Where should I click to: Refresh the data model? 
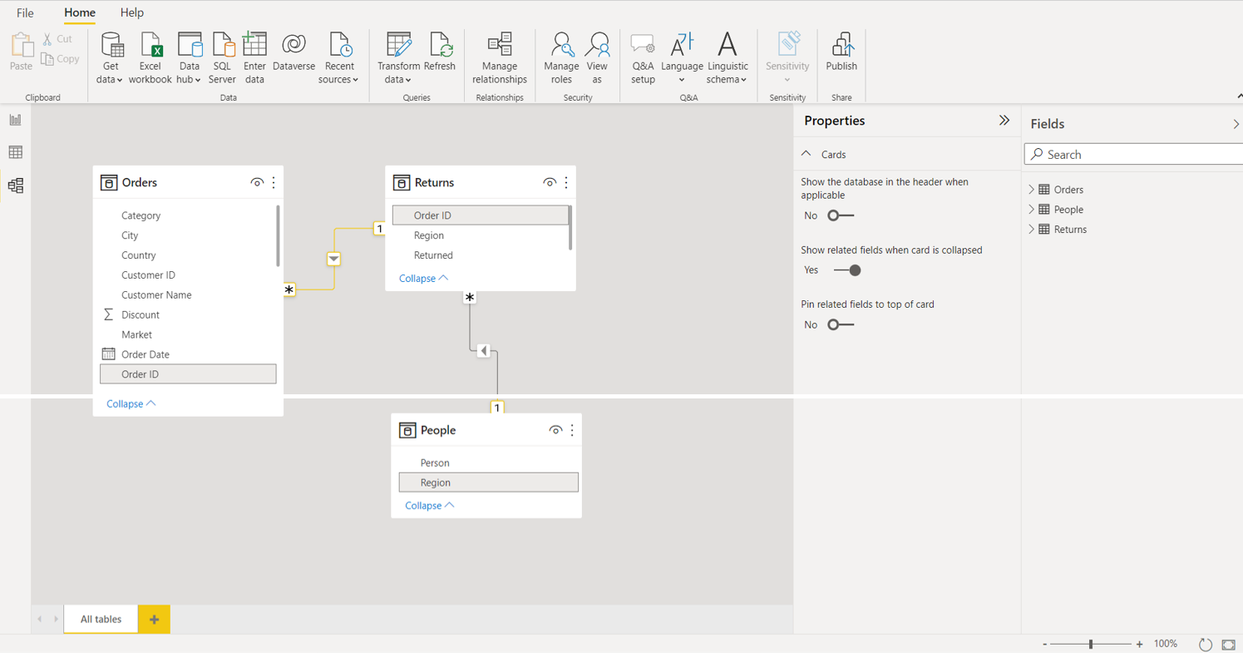point(440,52)
